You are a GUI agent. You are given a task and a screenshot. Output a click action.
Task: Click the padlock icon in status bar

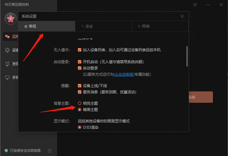50,150
